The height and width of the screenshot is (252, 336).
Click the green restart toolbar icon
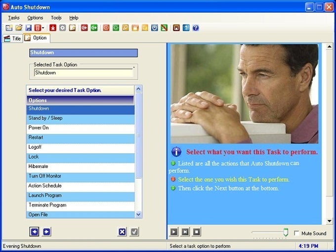click(116, 28)
